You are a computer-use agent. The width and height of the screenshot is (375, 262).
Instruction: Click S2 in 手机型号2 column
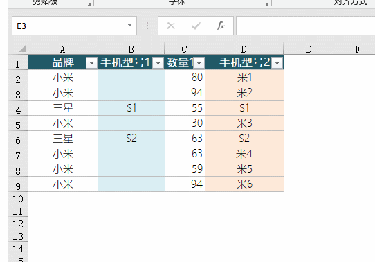(x=244, y=139)
